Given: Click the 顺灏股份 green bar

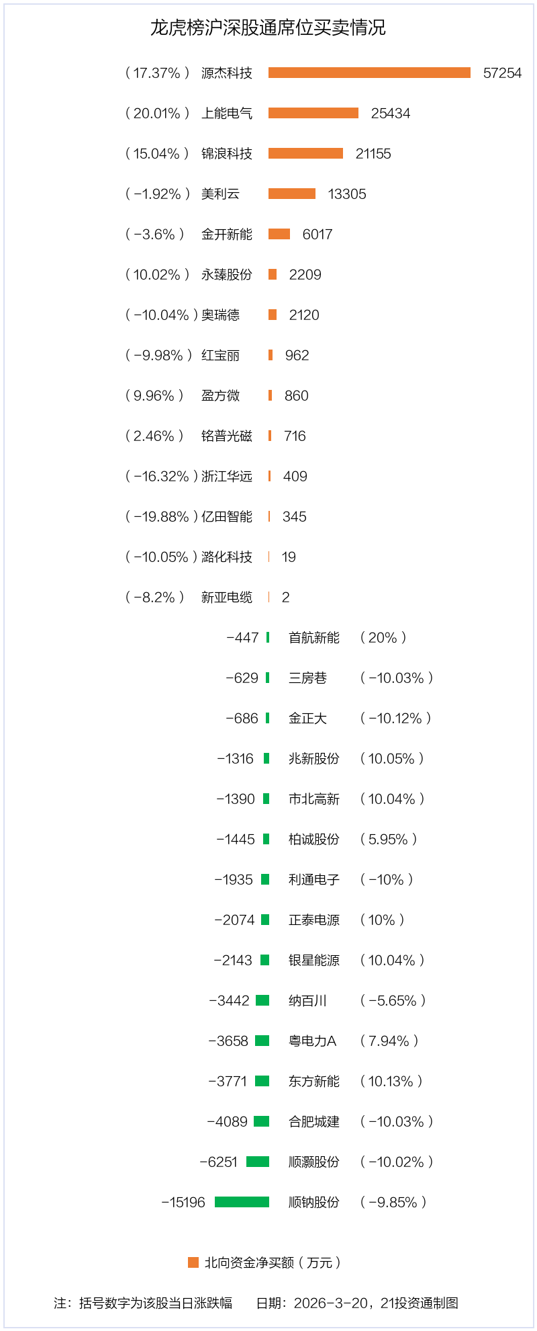Looking at the screenshot, I should 258,1162.
